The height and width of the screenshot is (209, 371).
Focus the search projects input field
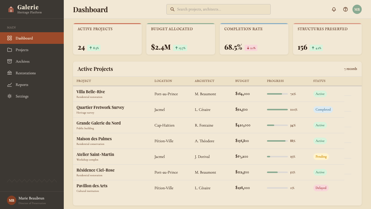[x=219, y=9]
